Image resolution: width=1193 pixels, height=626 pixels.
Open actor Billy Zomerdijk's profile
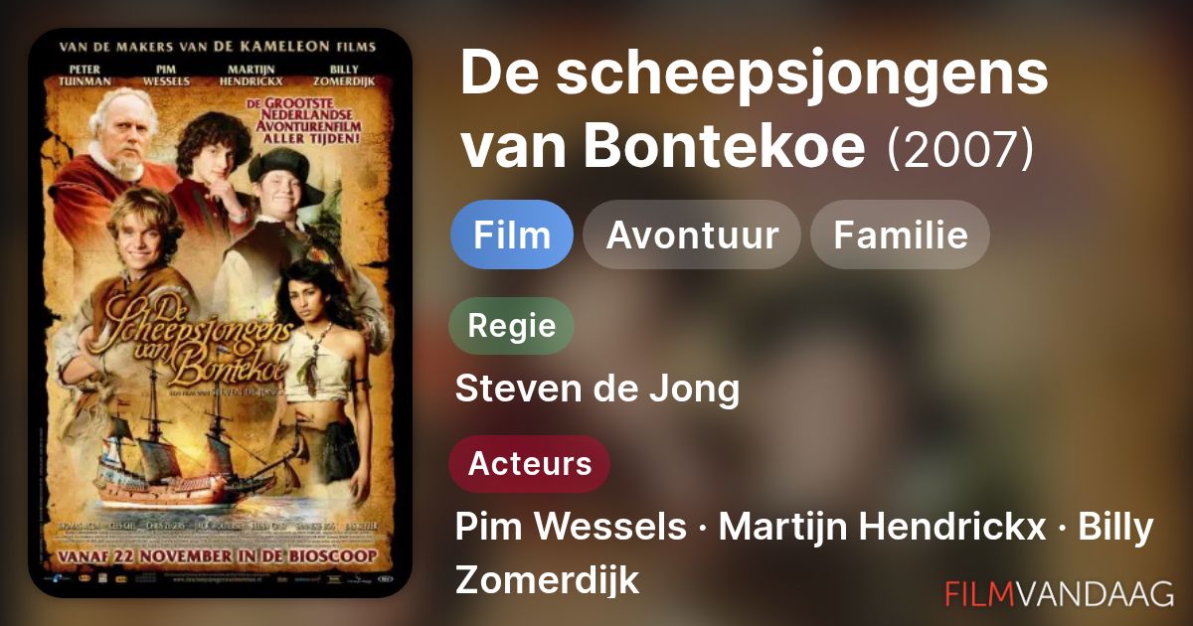pos(805,553)
